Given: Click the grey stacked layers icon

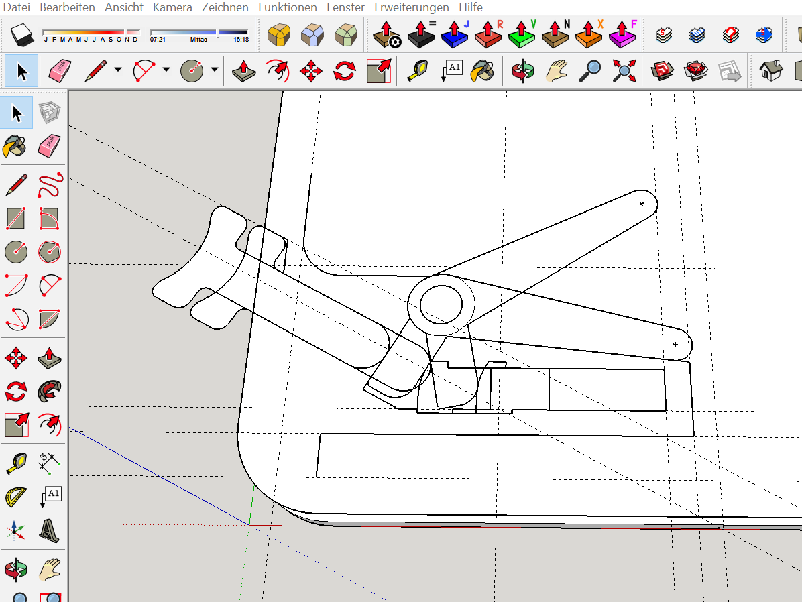Looking at the screenshot, I should pos(663,35).
